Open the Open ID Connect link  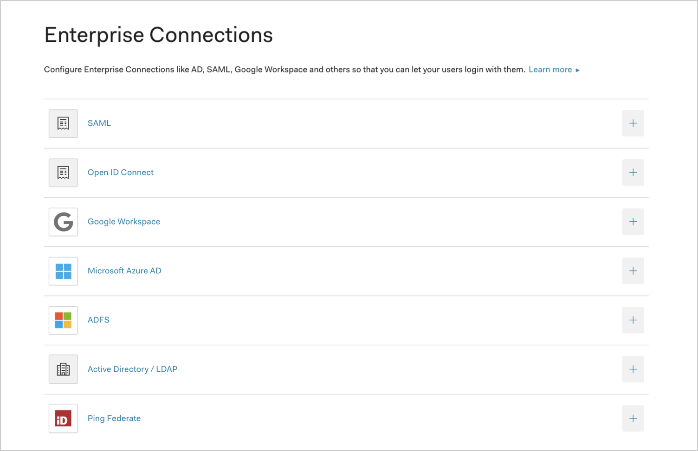[120, 172]
